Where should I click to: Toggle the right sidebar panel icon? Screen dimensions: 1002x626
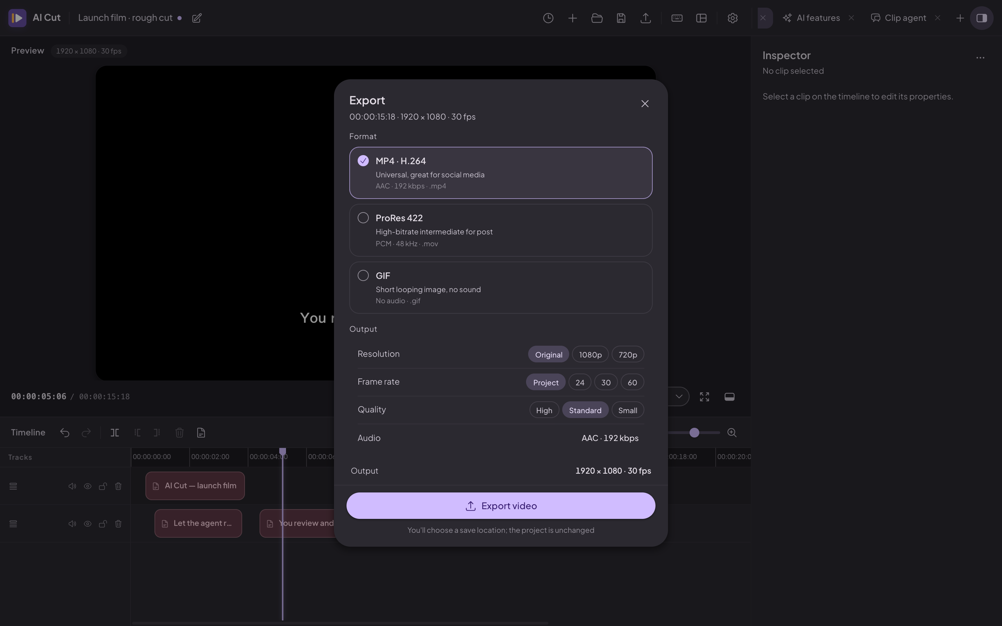click(x=982, y=18)
